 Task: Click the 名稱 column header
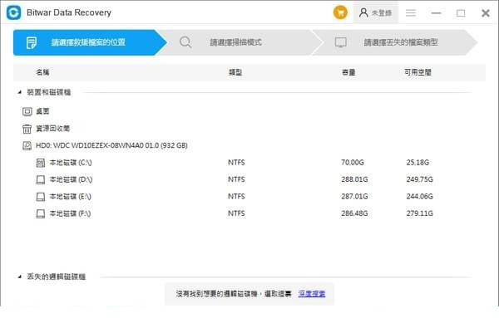42,72
